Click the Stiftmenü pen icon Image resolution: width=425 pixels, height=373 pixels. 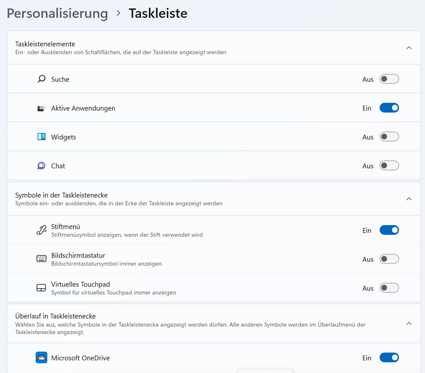click(x=42, y=230)
